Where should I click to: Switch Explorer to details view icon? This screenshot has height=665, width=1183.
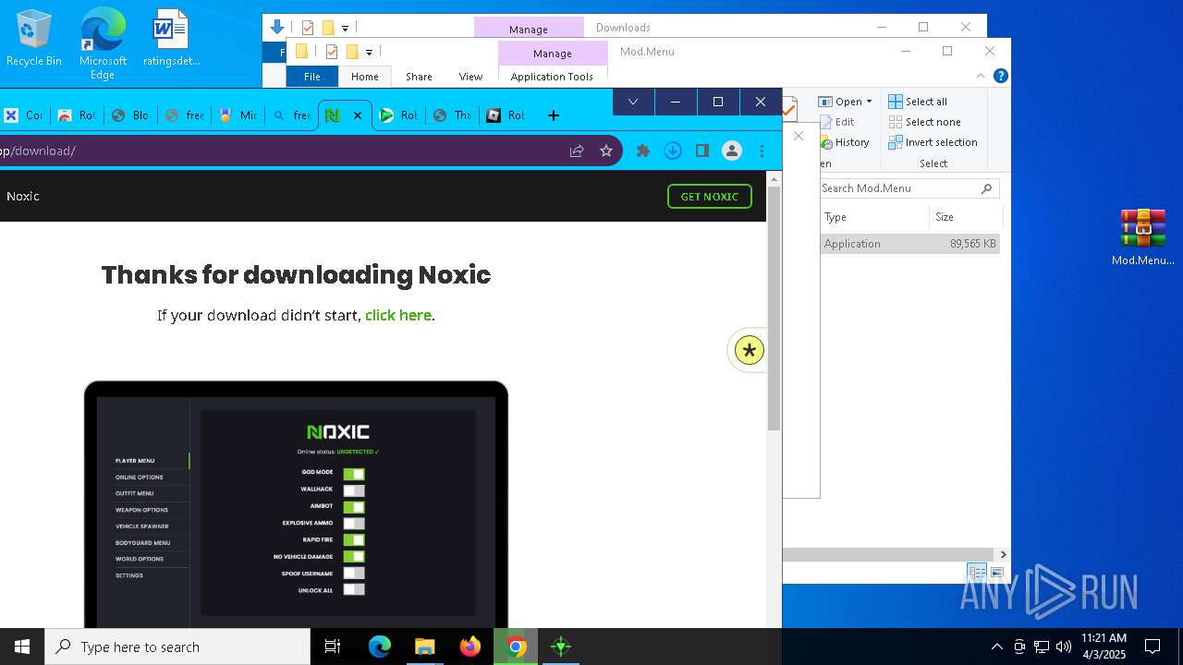coord(977,573)
